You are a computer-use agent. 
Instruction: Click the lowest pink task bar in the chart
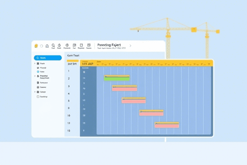pyautogui.click(x=167, y=125)
